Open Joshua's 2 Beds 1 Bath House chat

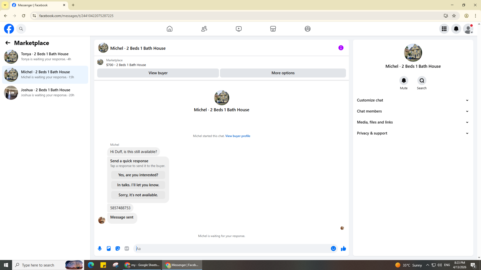45,92
